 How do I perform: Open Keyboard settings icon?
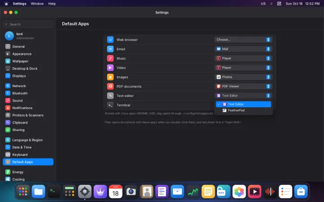tap(8, 154)
